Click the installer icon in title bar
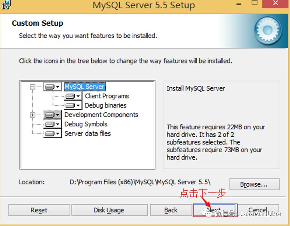This screenshot has width=290, height=226. click(5, 5)
